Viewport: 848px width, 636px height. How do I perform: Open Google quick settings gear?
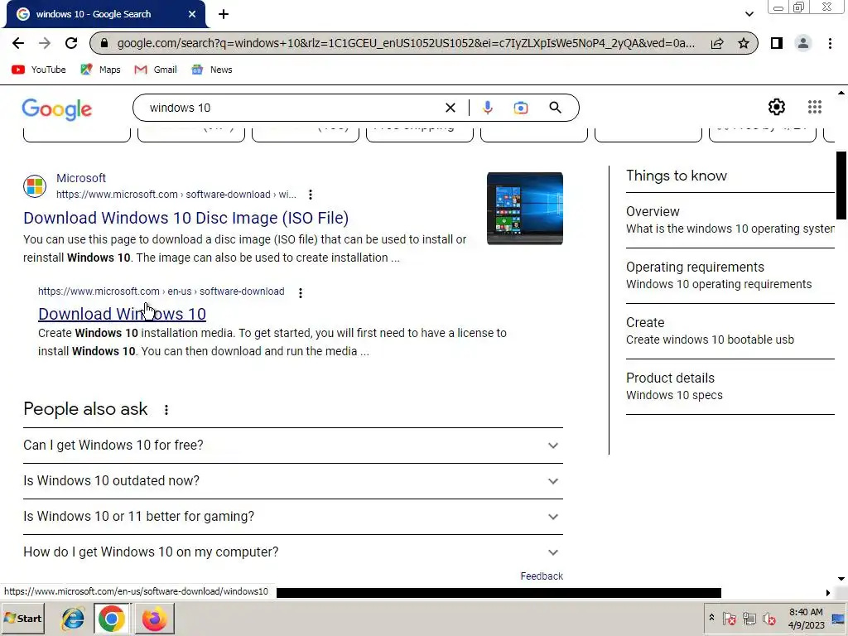click(777, 107)
